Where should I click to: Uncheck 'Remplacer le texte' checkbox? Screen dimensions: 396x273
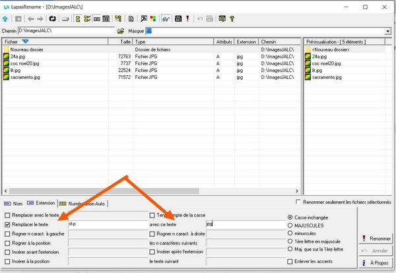7,225
